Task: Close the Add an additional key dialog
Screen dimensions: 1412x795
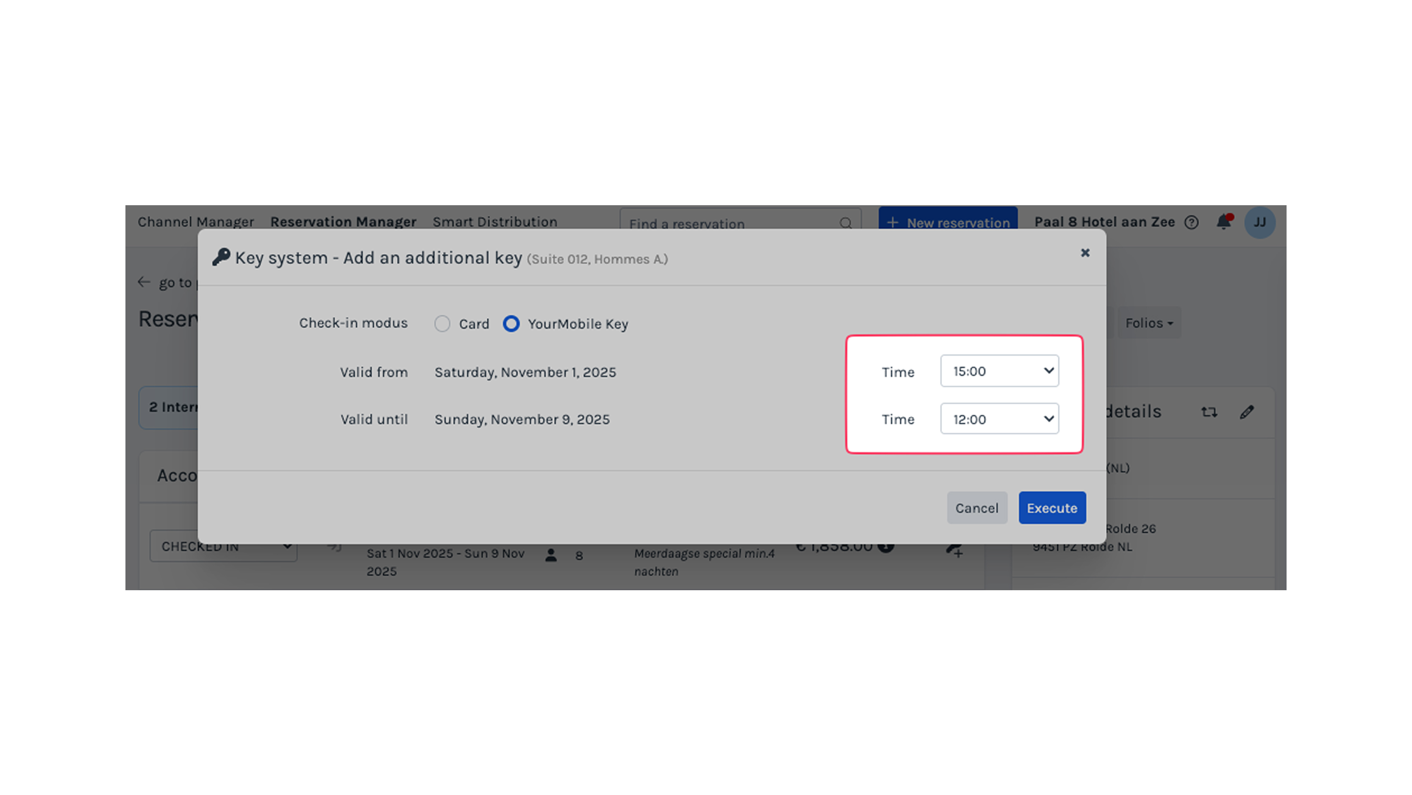Action: (1085, 253)
